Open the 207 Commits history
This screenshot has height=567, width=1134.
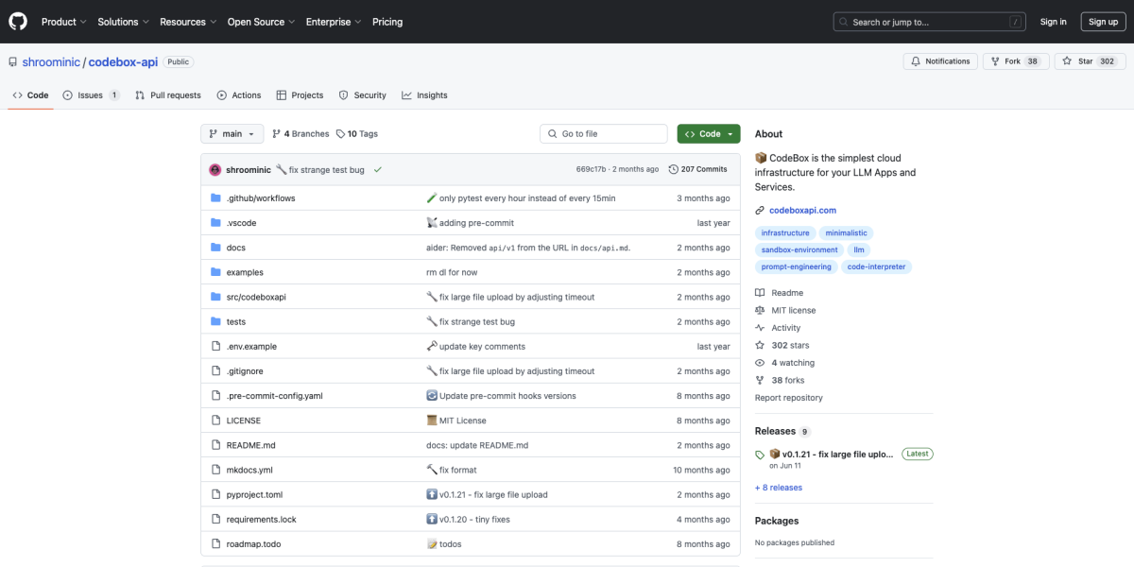pyautogui.click(x=697, y=169)
